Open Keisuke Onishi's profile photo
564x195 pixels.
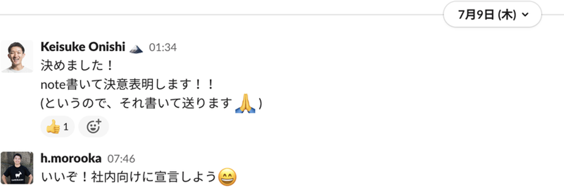pyautogui.click(x=17, y=57)
